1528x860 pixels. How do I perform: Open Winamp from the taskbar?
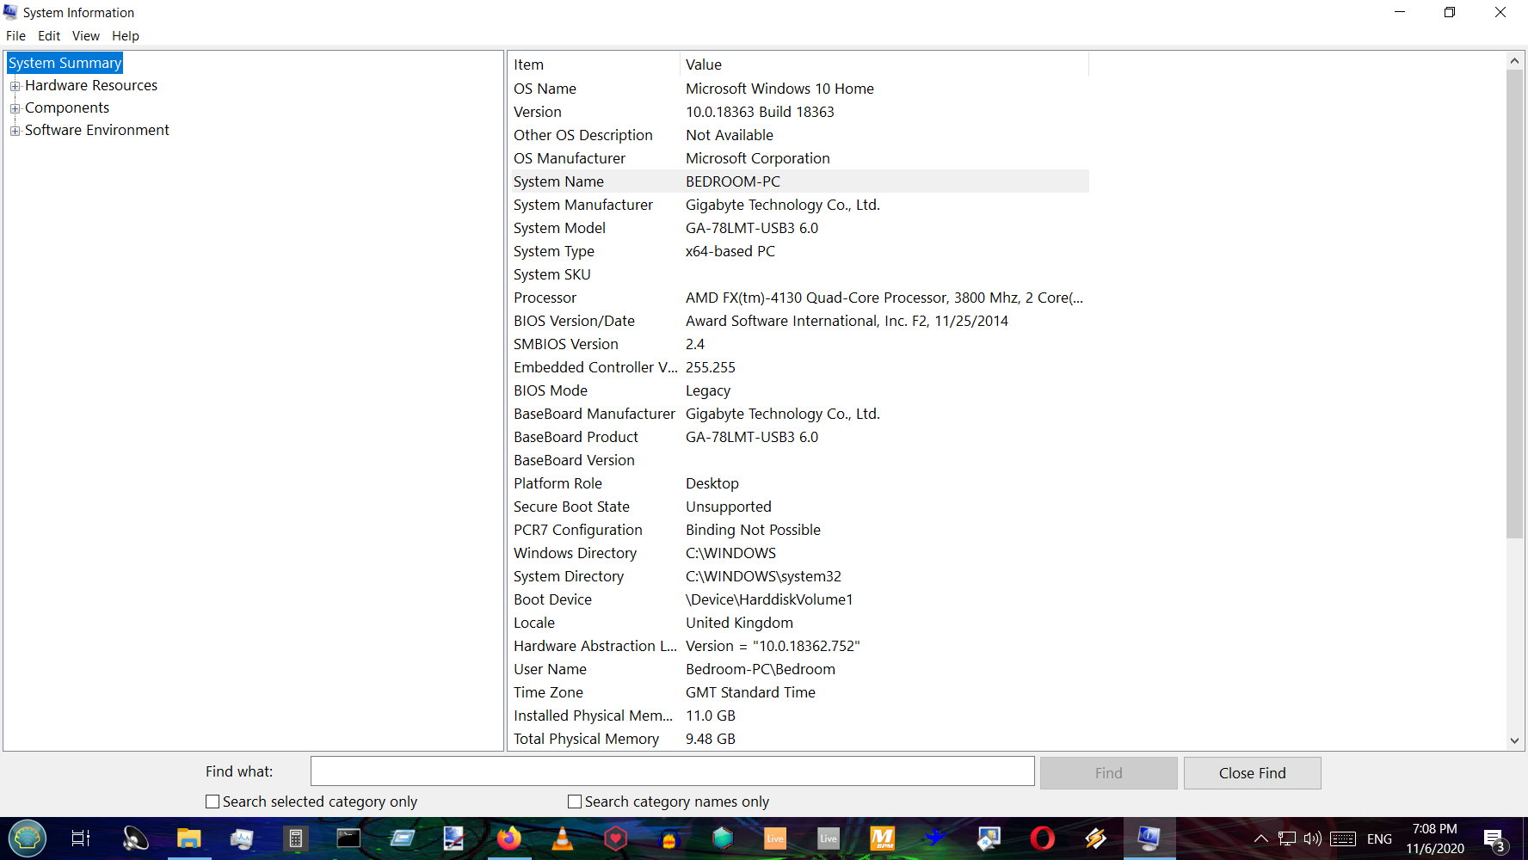[1095, 838]
